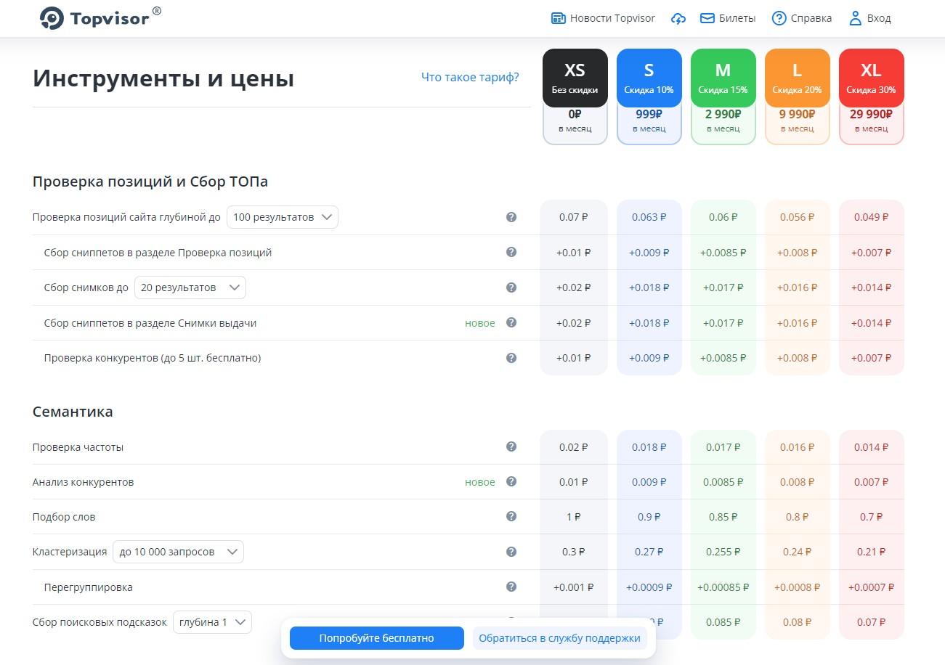Click the 'Перегруппировка' row label
945x665 pixels.
click(88, 587)
